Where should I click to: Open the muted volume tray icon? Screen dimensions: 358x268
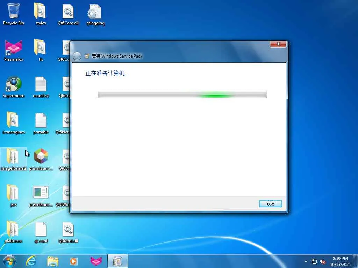point(323,262)
